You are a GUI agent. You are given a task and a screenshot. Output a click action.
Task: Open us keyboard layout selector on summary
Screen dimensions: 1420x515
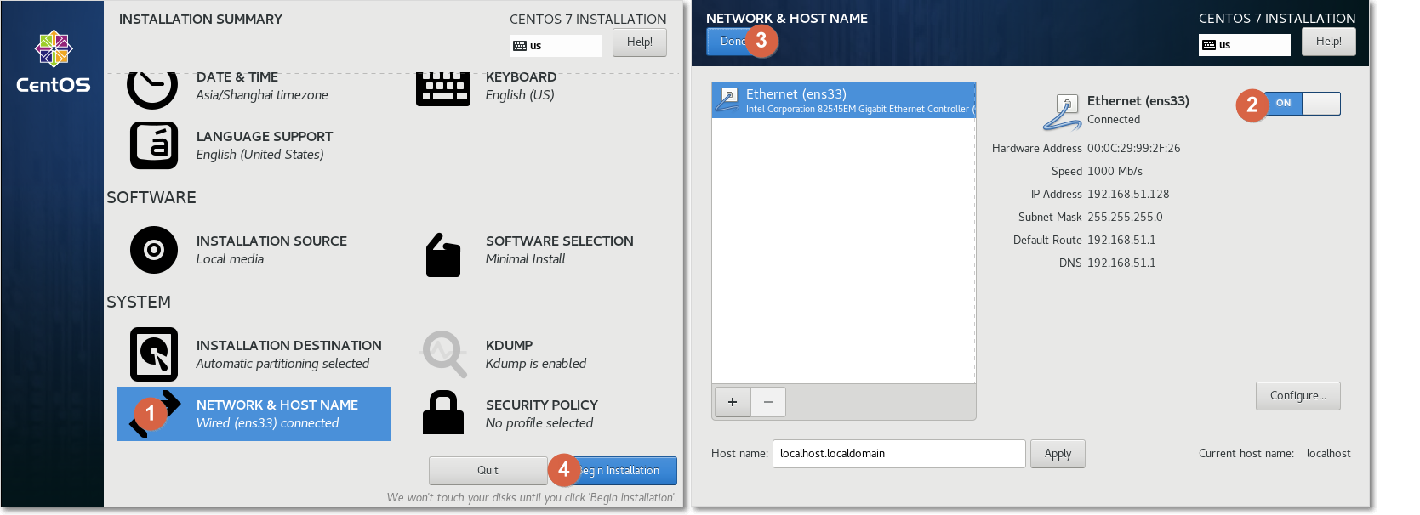coord(556,46)
